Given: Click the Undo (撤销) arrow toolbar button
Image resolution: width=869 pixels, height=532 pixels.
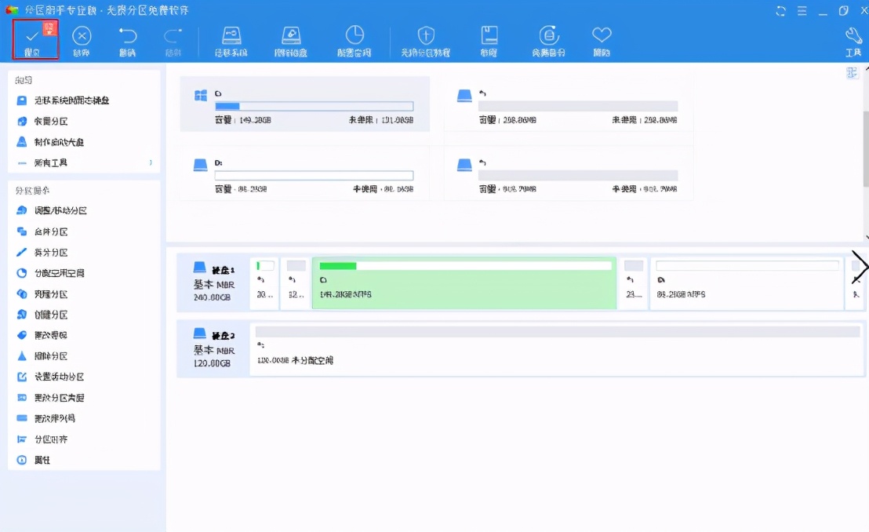Looking at the screenshot, I should coord(128,42).
